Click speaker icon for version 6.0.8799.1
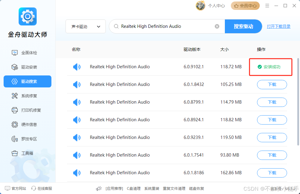300x194 pixels. click(77, 102)
